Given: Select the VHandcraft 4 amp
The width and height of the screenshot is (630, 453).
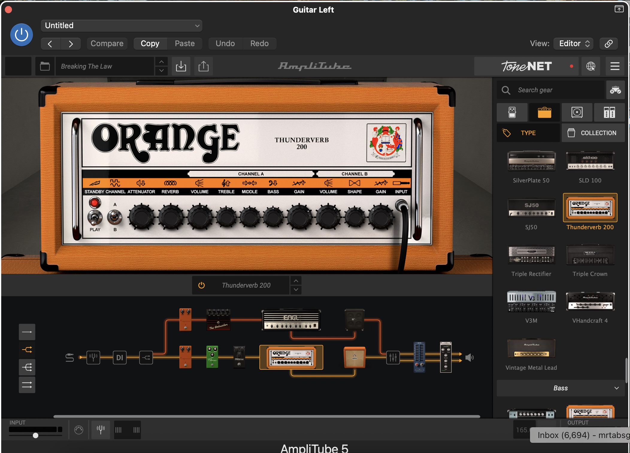Looking at the screenshot, I should (x=590, y=307).
